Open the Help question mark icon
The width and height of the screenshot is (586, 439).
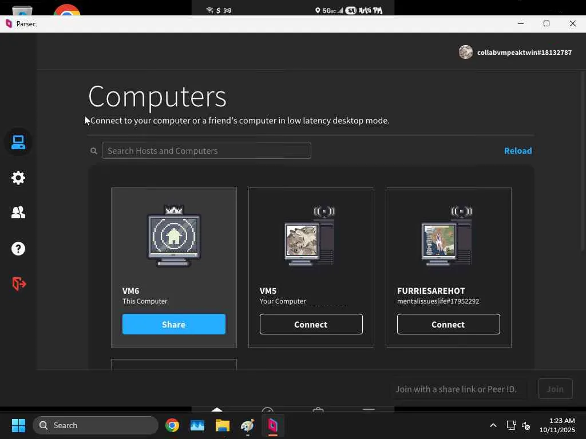click(x=18, y=249)
